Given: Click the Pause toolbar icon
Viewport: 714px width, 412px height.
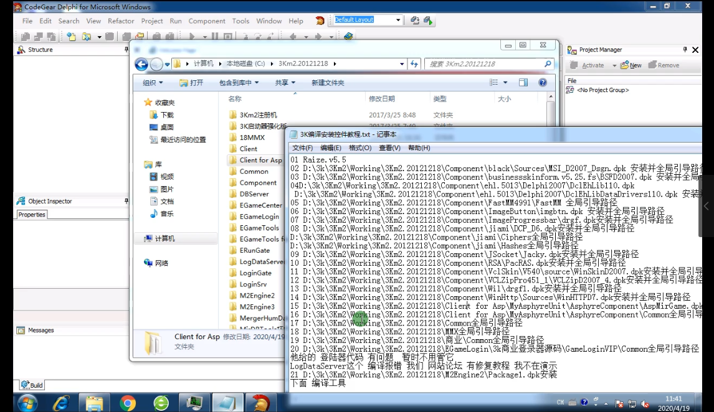Looking at the screenshot, I should tap(215, 36).
